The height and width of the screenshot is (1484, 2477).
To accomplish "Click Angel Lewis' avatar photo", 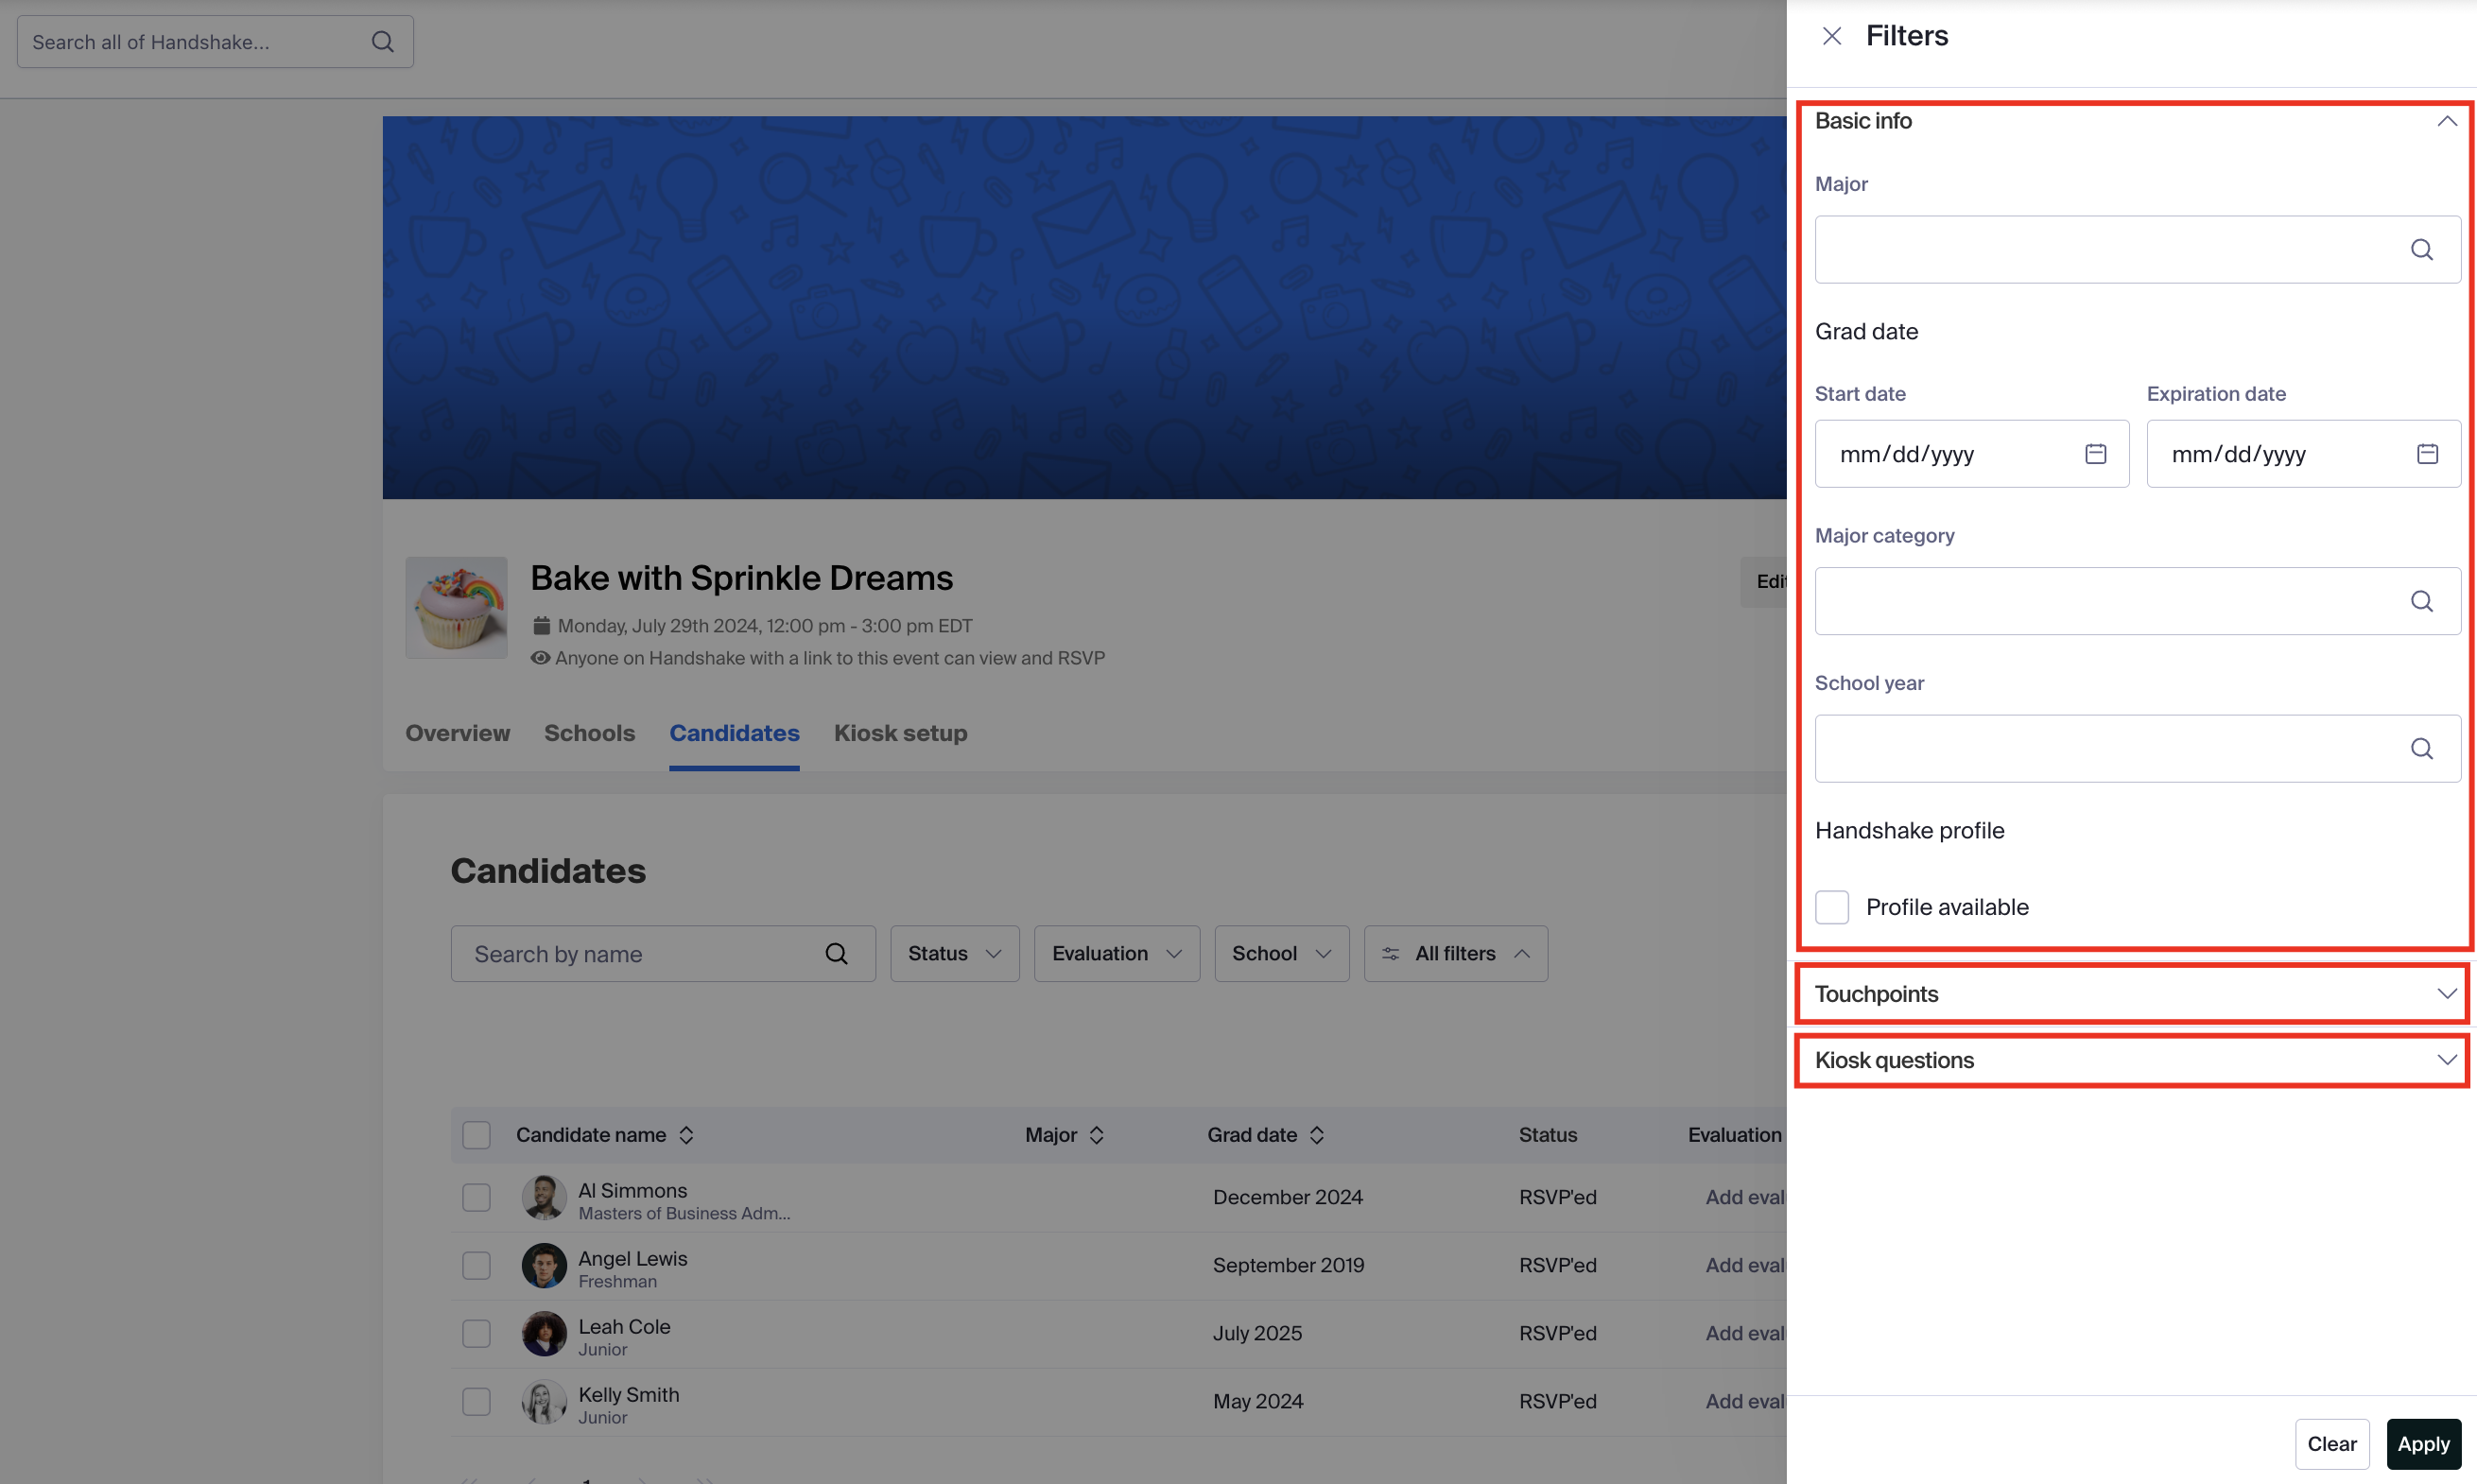I will (544, 1265).
